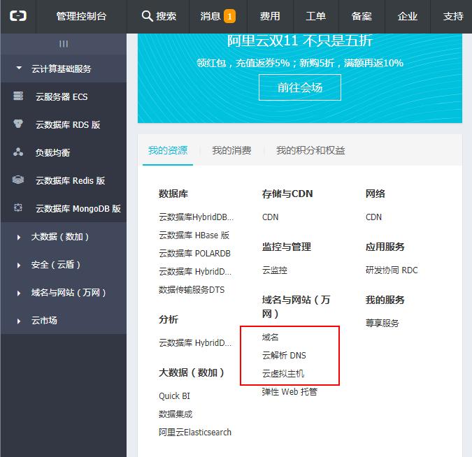Open 云数据库 HBase 版
The image size is (472, 457).
[x=194, y=235]
